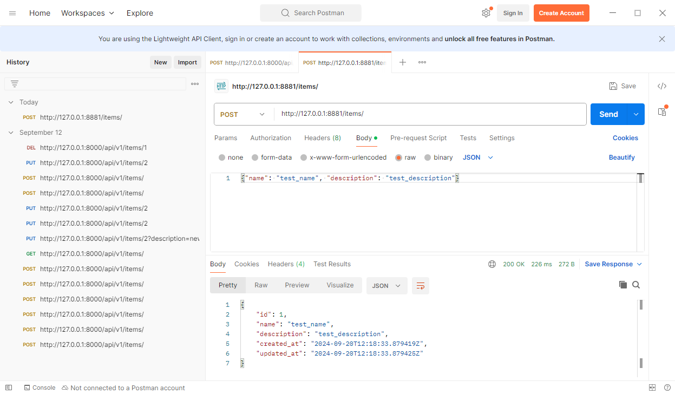Toggle line wrap in response body
Screen dimensions: 675x394
(x=421, y=286)
